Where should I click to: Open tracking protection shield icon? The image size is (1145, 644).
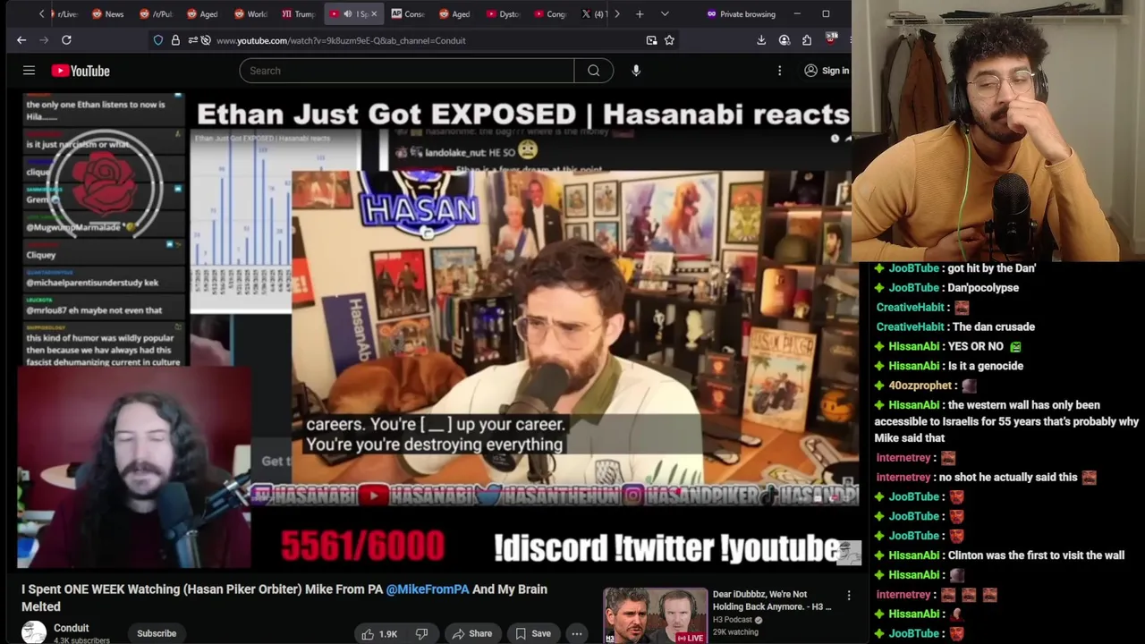point(158,40)
